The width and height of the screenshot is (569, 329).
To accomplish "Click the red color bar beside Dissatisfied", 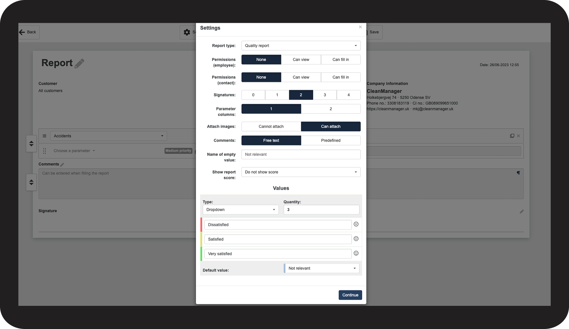I will click(x=202, y=224).
